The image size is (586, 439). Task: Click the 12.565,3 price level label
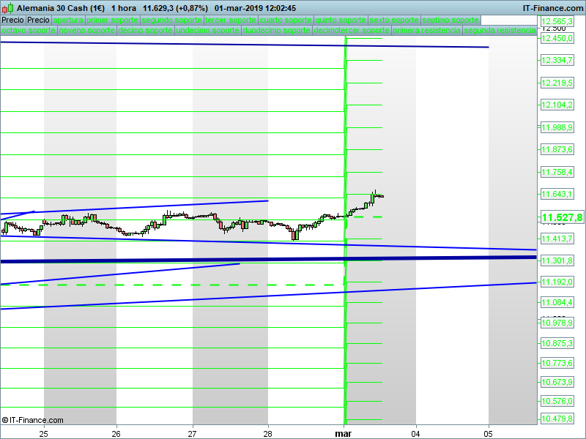(x=557, y=22)
